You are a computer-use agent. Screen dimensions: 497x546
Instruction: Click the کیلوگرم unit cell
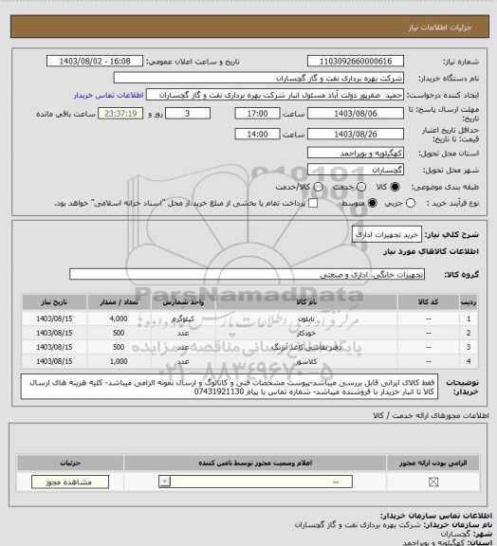click(183, 318)
